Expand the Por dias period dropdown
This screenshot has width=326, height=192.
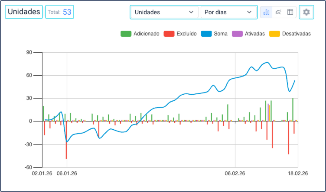228,12
